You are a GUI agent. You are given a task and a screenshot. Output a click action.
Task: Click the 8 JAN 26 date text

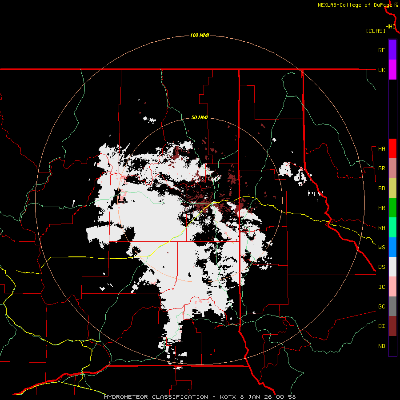point(256,397)
